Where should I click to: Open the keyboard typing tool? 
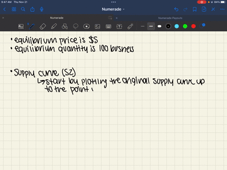108,26
